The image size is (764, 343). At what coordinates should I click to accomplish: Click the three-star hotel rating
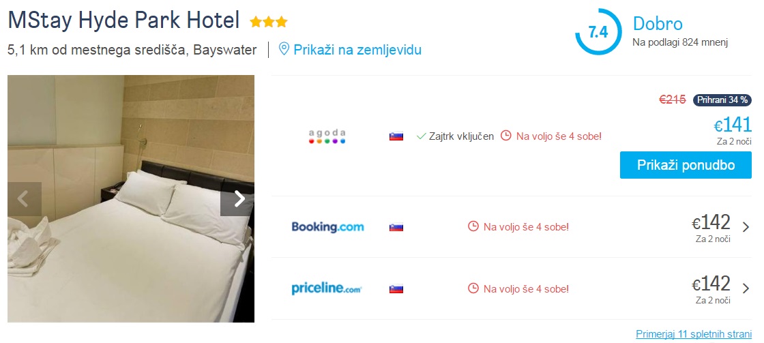269,23
